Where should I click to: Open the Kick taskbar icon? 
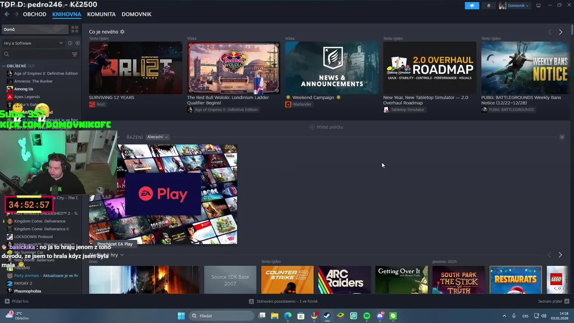point(393,316)
